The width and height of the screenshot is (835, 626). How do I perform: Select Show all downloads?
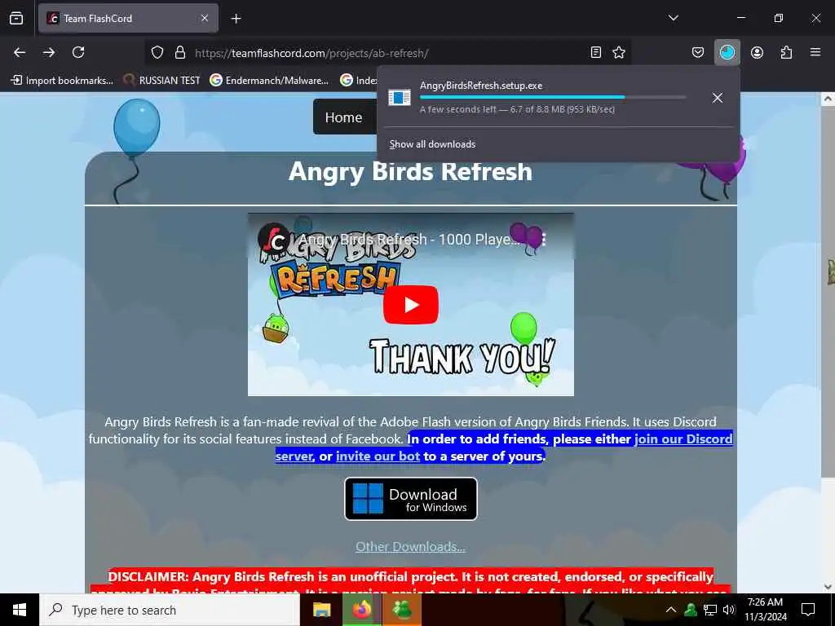[432, 144]
